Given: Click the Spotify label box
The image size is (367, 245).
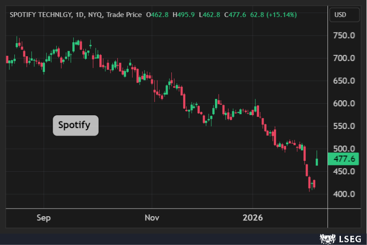Looking at the screenshot, I should [75, 125].
